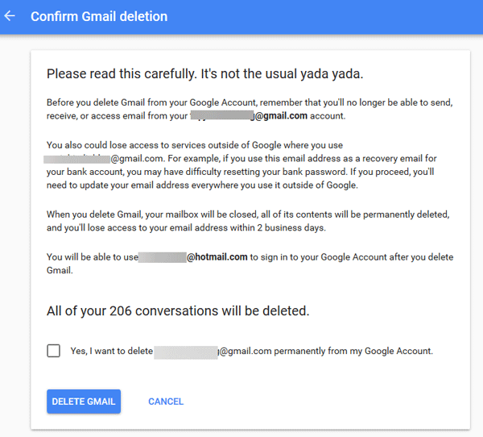Click the 'Please read this carefully' heading
The height and width of the screenshot is (437, 483).
pos(204,73)
